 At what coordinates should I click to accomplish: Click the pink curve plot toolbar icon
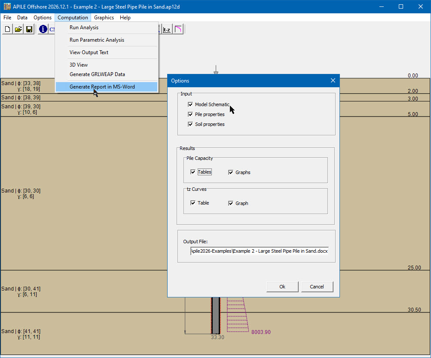tap(178, 29)
